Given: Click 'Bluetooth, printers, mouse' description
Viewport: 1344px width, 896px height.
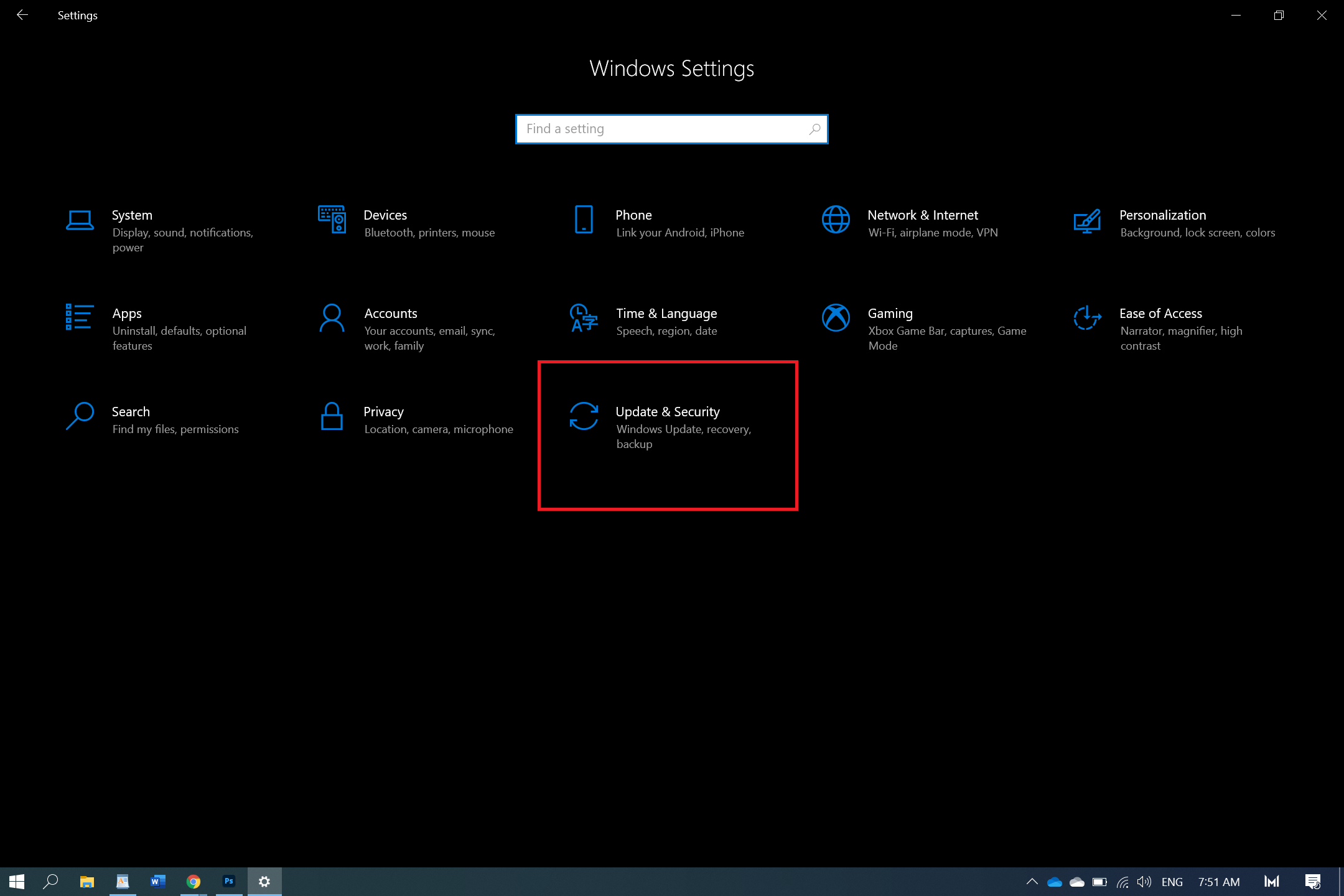Looking at the screenshot, I should click(429, 233).
